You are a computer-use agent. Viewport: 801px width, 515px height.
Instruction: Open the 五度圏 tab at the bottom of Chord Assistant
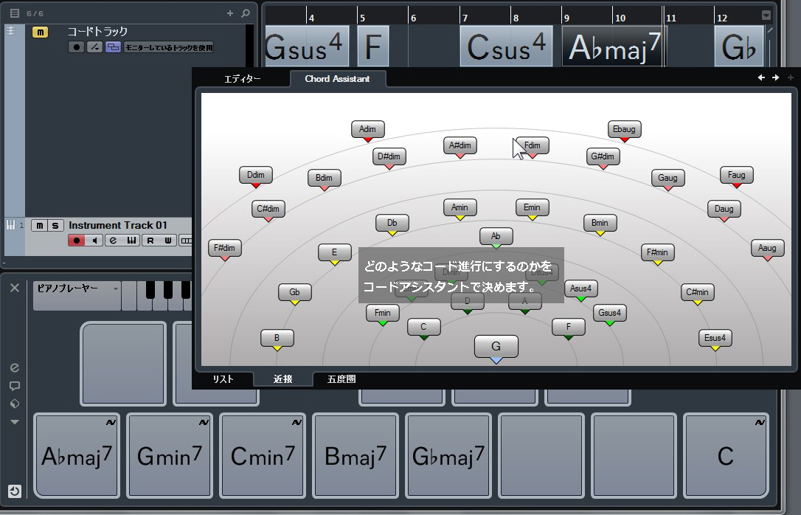341,379
